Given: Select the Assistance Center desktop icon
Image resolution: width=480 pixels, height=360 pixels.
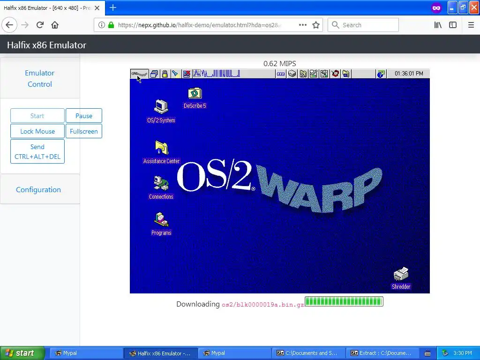Looking at the screenshot, I should point(161,152).
